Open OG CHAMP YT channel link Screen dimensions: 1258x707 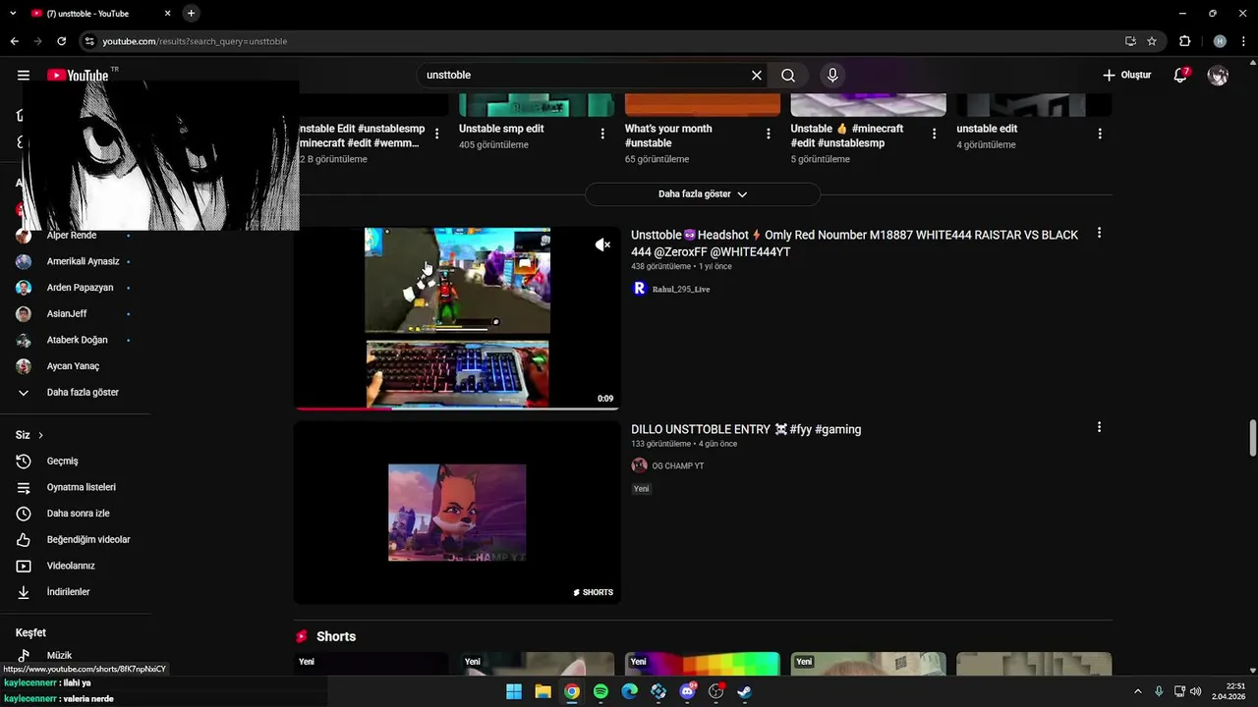point(677,465)
